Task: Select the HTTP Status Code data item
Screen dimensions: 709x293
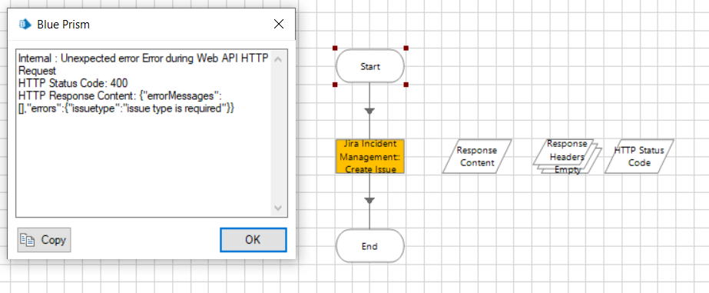Action: click(x=639, y=156)
